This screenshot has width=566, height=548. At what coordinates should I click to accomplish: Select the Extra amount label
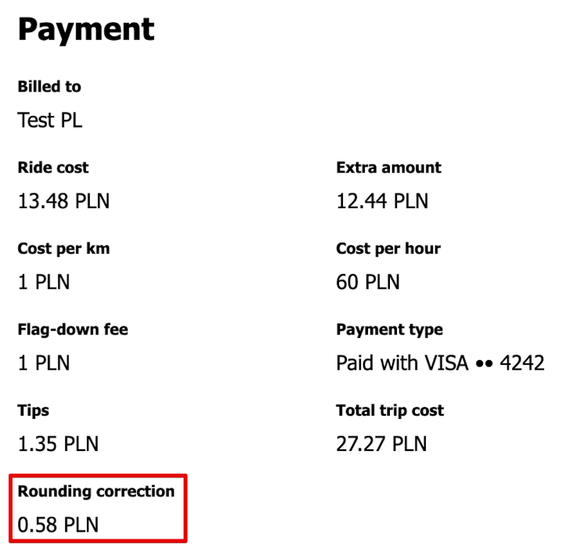pyautogui.click(x=389, y=168)
